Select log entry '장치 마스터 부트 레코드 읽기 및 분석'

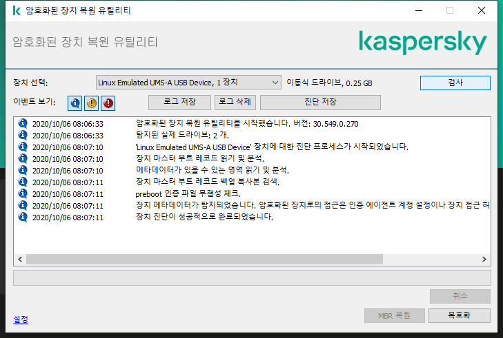[252, 158]
